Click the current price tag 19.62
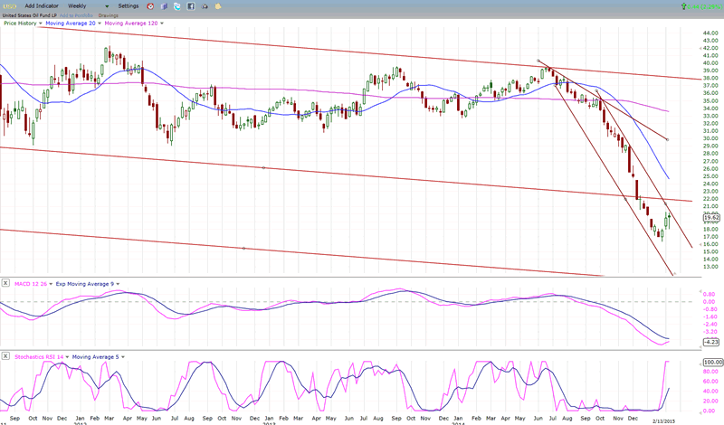Screen dimensions: 724x425 [711, 217]
